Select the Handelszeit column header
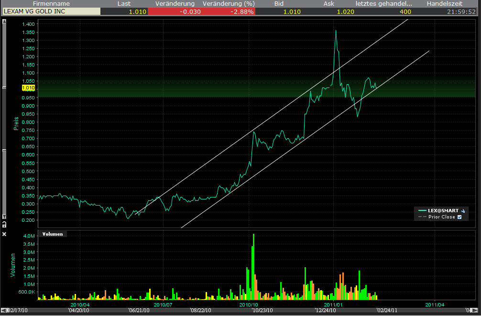This screenshot has height=316, width=481. [445, 4]
